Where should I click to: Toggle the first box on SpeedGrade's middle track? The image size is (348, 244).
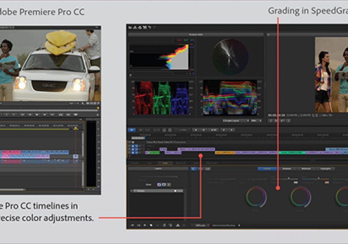tap(133, 149)
